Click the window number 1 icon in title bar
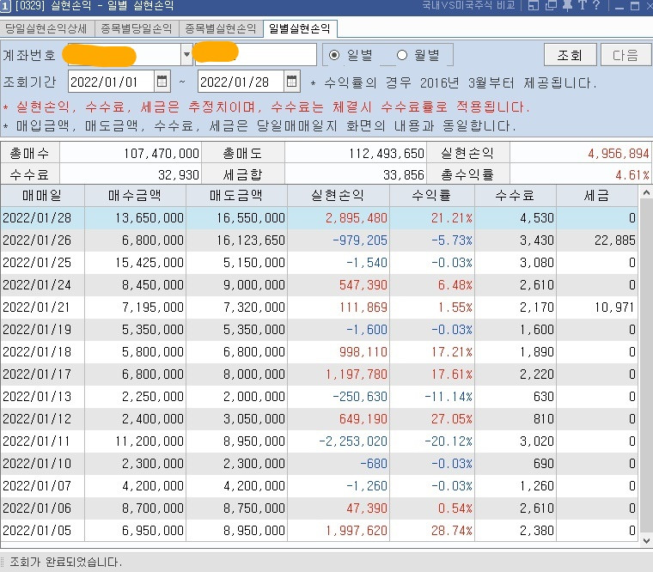This screenshot has height=572, width=653. 5,6
